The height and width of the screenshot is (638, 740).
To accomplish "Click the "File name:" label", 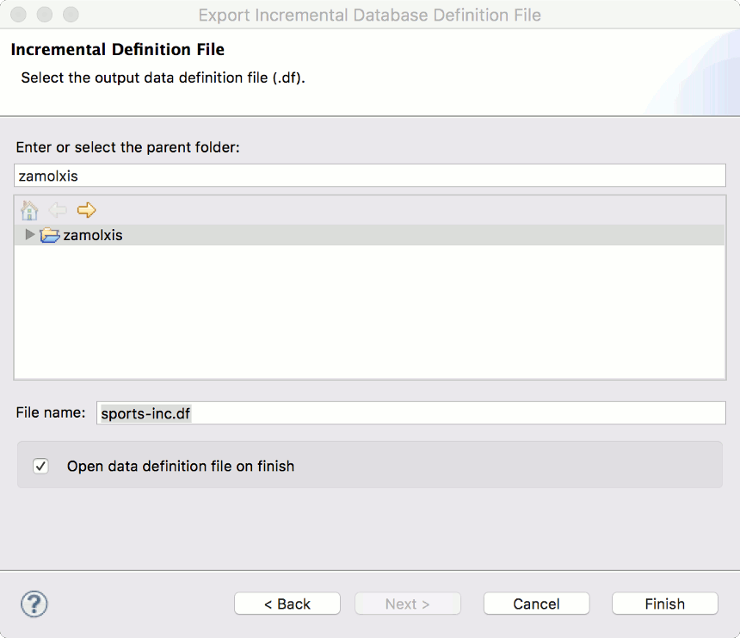I will tap(51, 413).
